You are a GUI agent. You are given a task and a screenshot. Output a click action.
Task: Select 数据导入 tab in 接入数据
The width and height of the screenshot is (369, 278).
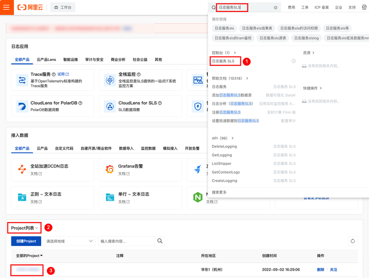[126, 148]
